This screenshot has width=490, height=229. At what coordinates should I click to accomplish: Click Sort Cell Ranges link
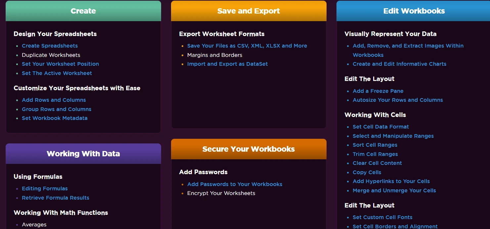tap(375, 145)
